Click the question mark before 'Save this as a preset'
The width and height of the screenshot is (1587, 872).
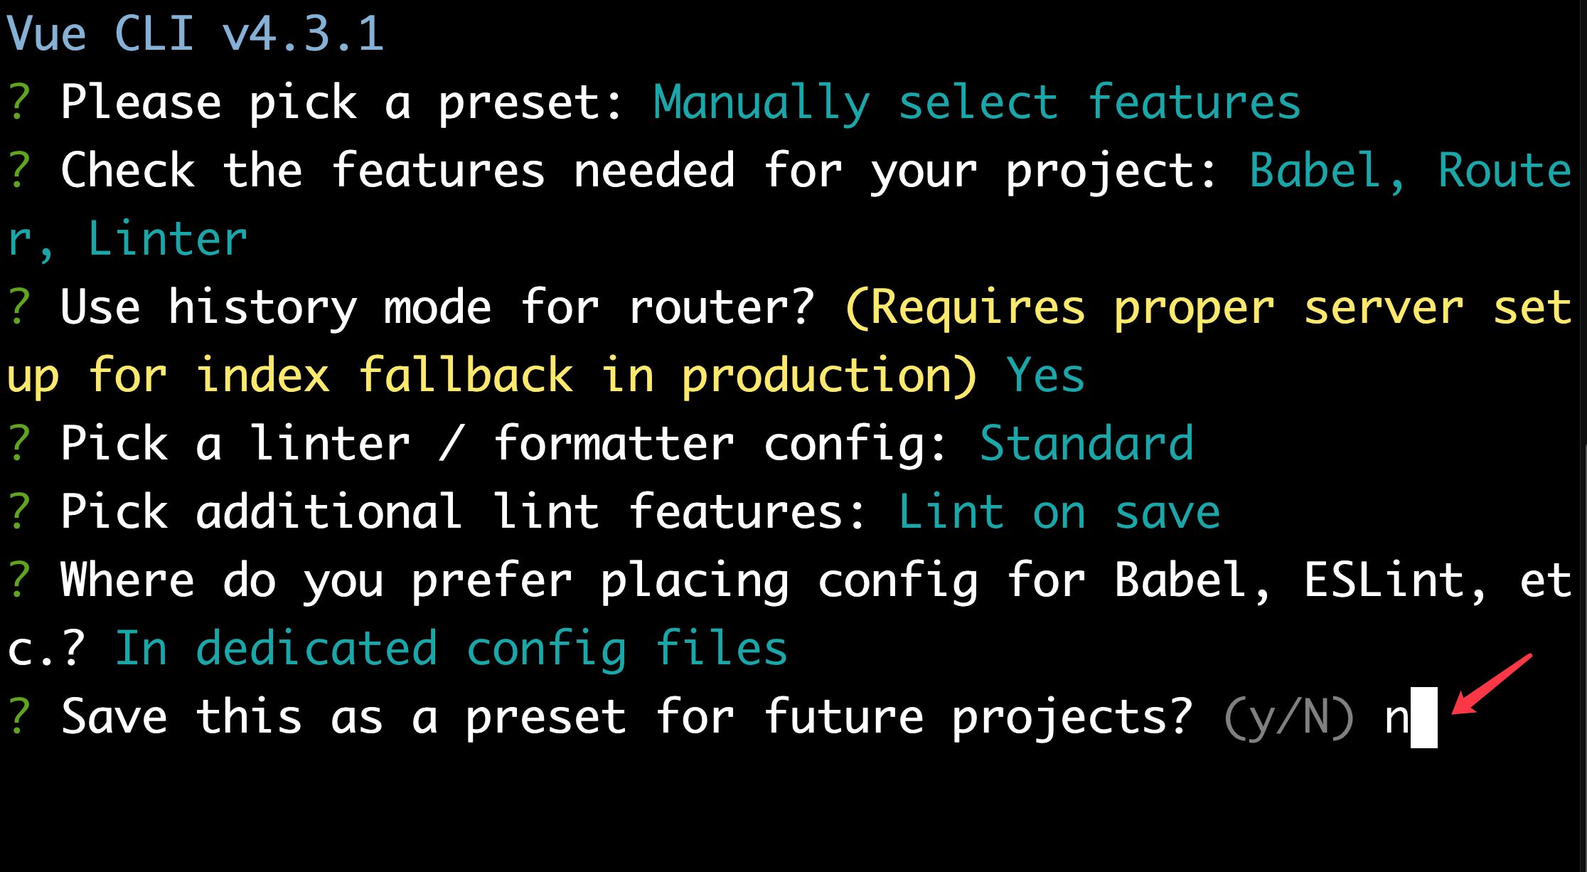click(19, 716)
